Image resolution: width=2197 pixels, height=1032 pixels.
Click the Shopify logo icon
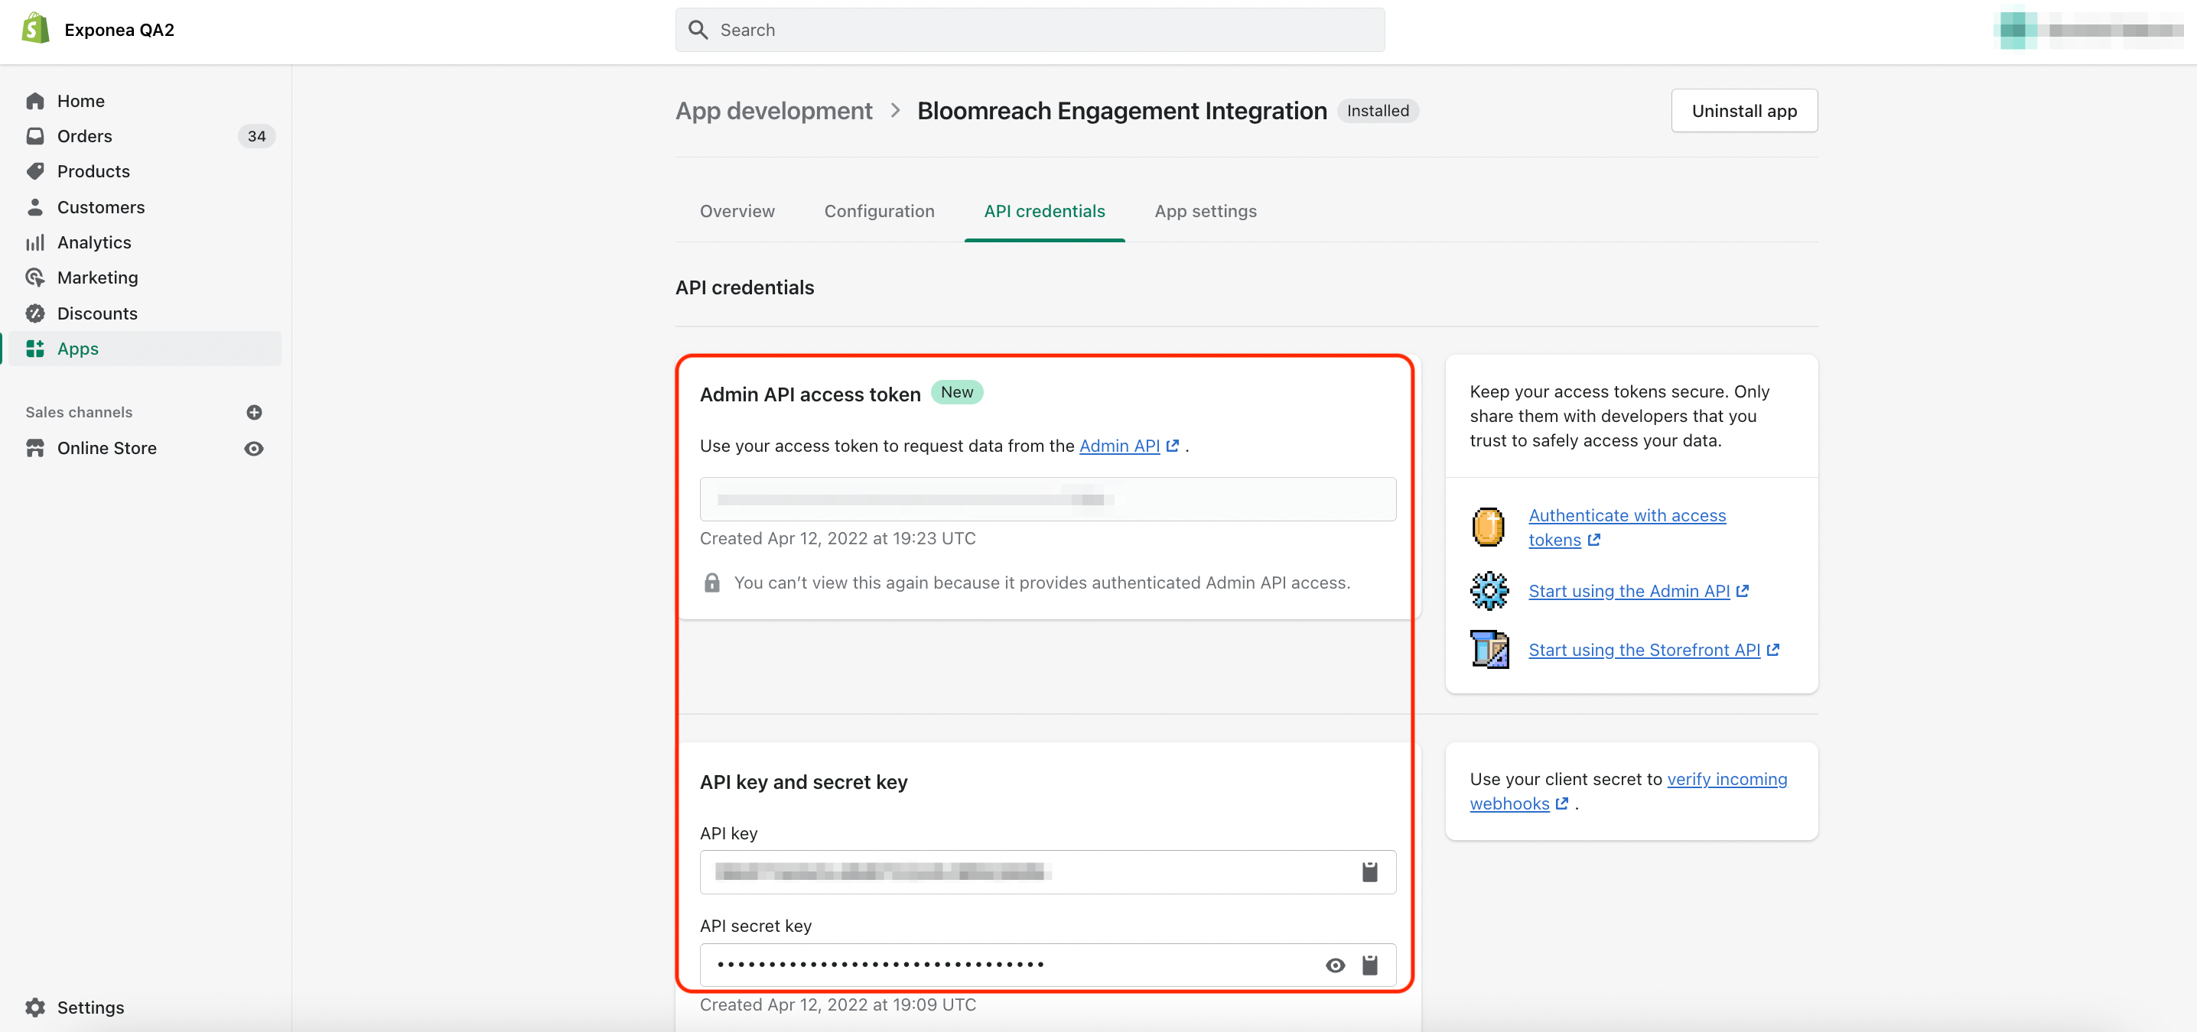pyautogui.click(x=35, y=29)
